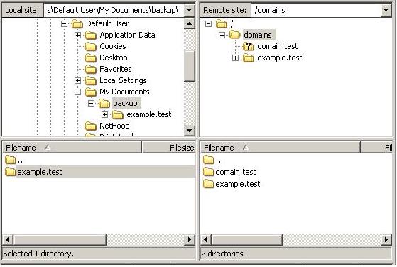Select domain.test name in remote file list
Image resolution: width=397 pixels, height=267 pixels.
pyautogui.click(x=236, y=172)
